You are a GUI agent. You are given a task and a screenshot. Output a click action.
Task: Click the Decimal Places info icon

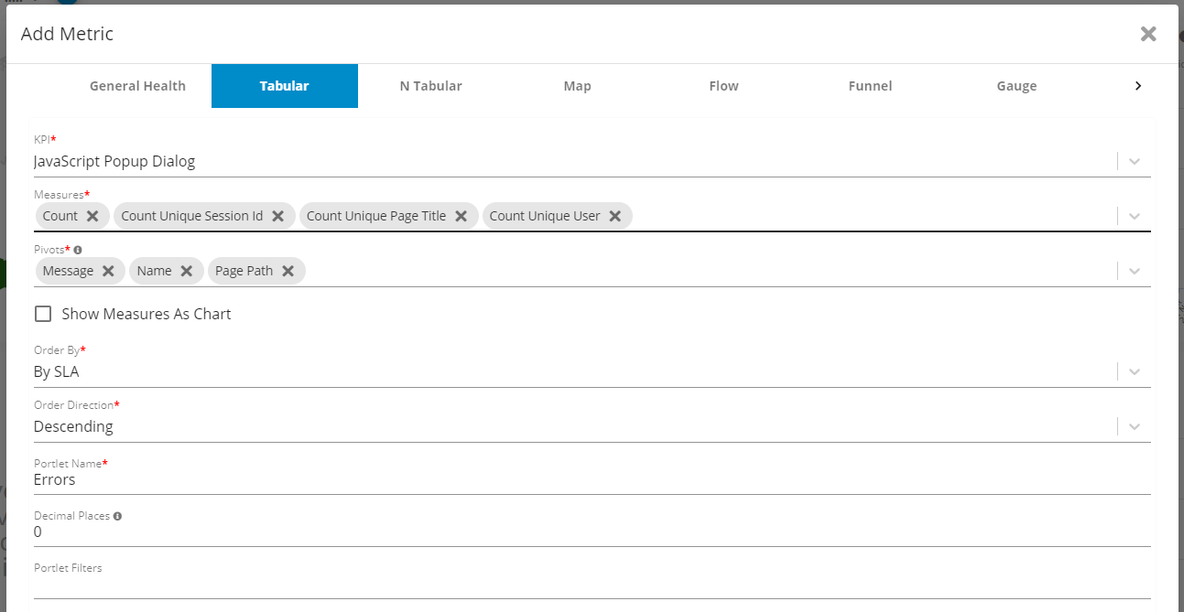(x=117, y=516)
